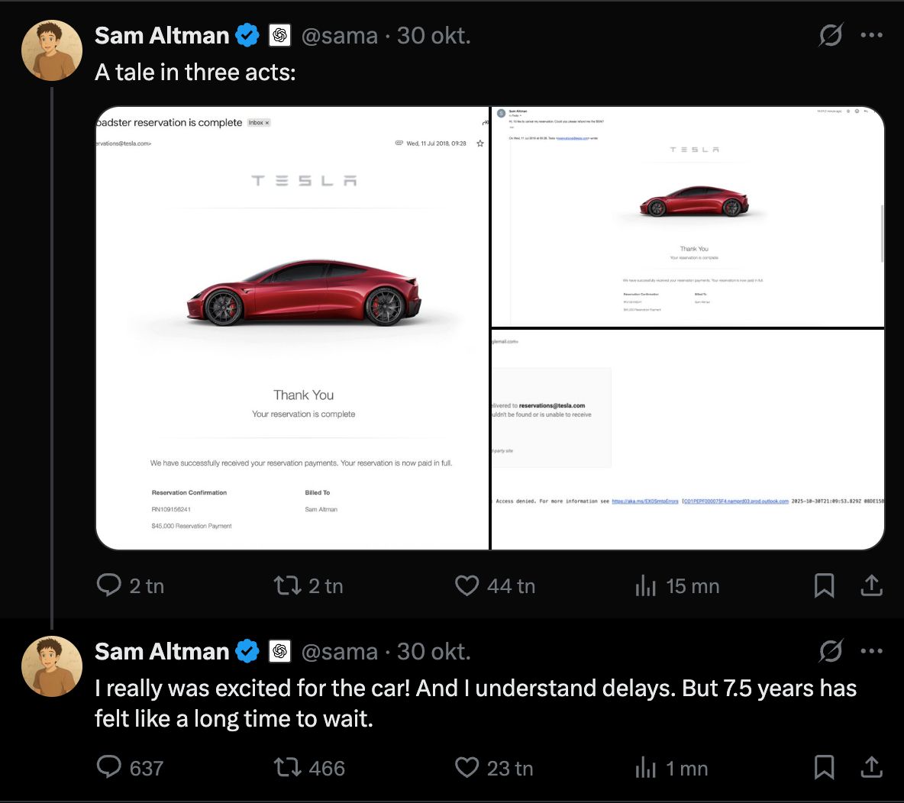The width and height of the screenshot is (904, 803).
Task: Open Sam Altman's profile from first tweet name
Action: point(162,35)
